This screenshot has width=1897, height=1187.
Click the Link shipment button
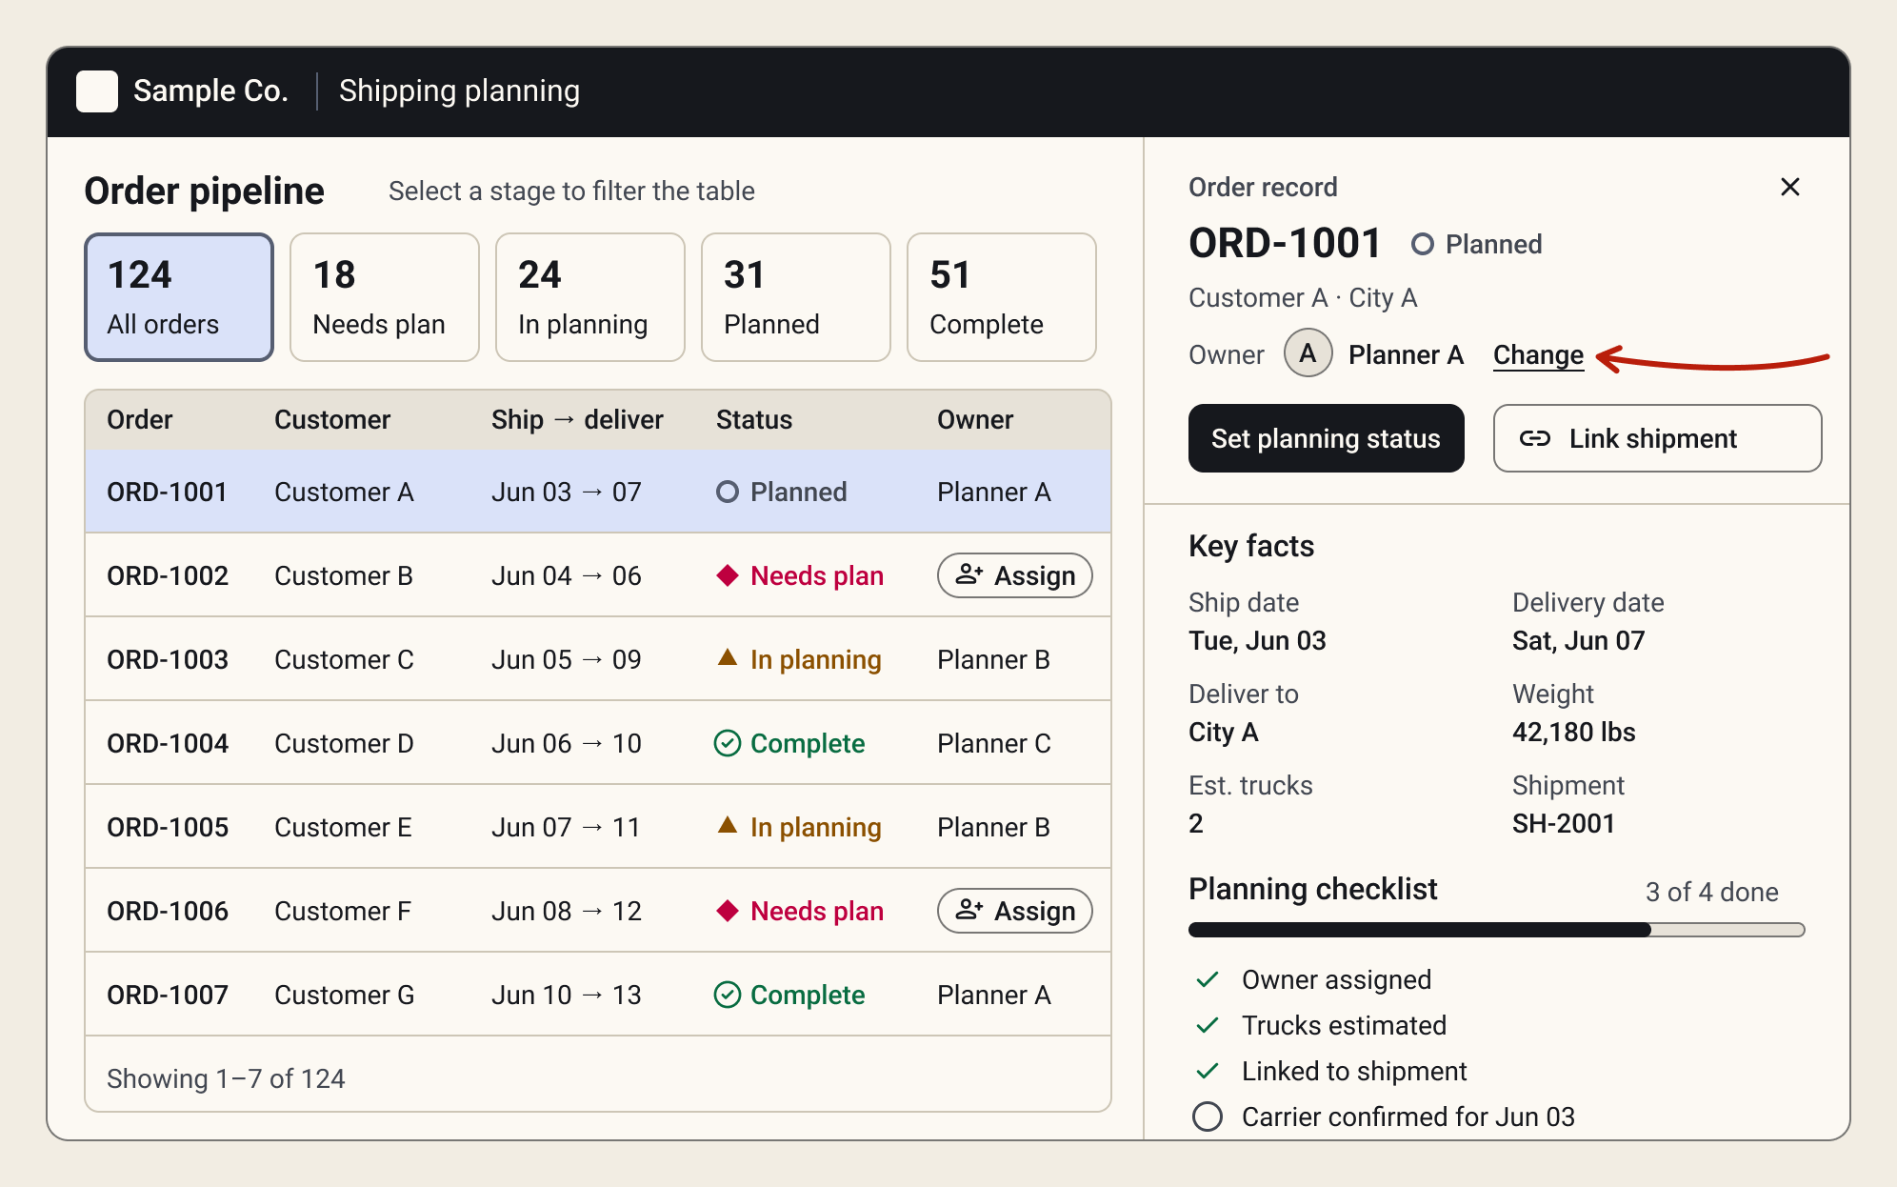click(1658, 438)
